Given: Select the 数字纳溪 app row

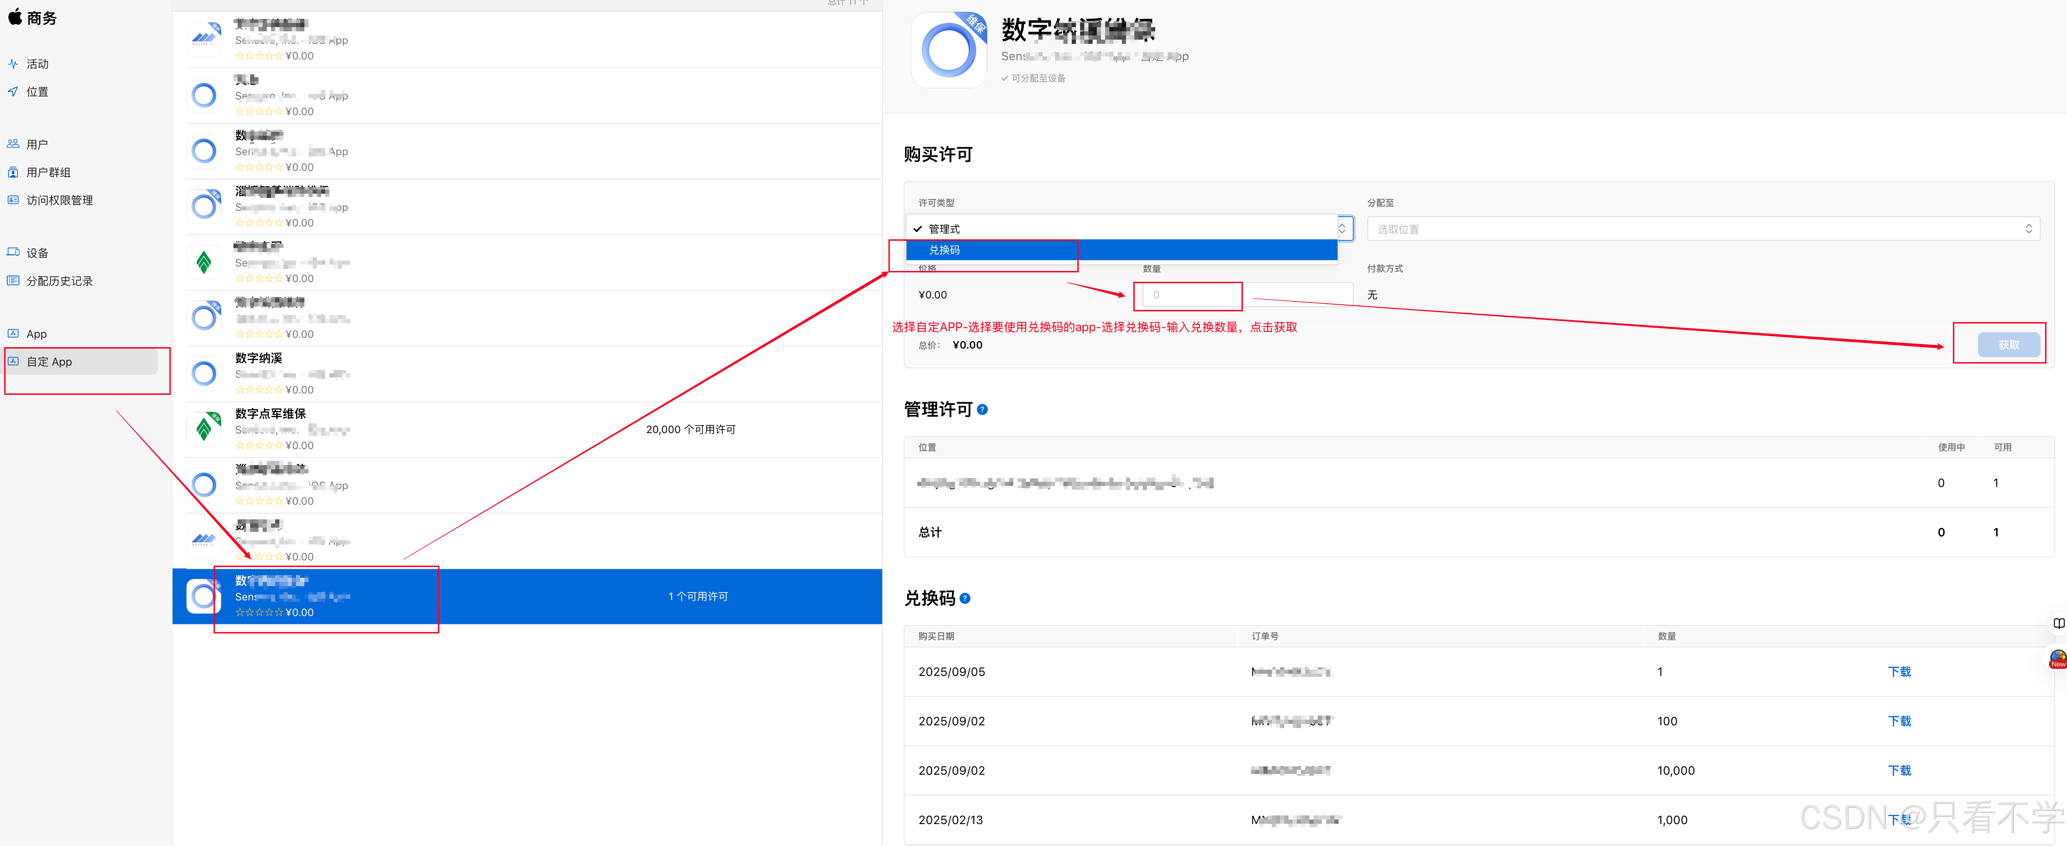Looking at the screenshot, I should click(527, 374).
